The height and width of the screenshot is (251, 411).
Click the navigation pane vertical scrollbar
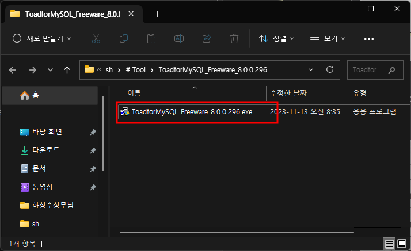pyautogui.click(x=103, y=134)
